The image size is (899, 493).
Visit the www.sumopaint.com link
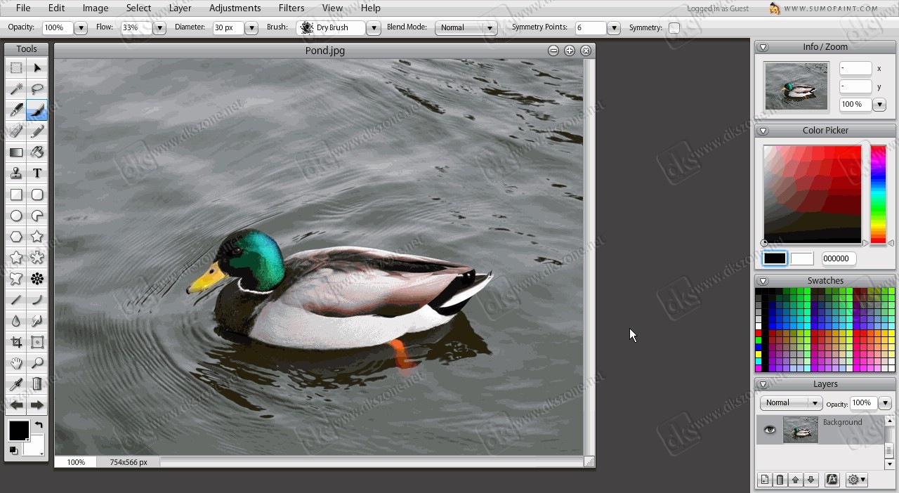(831, 8)
